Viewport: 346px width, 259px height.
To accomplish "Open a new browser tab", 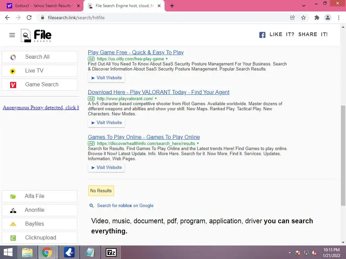I will [x=172, y=6].
